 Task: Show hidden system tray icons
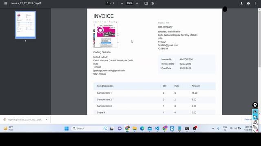[x=213, y=129]
